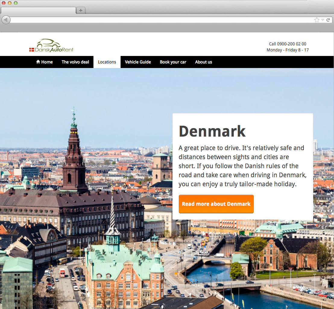334x309 pixels.
Task: Bookmark this page with the star icon
Action: coord(317,20)
